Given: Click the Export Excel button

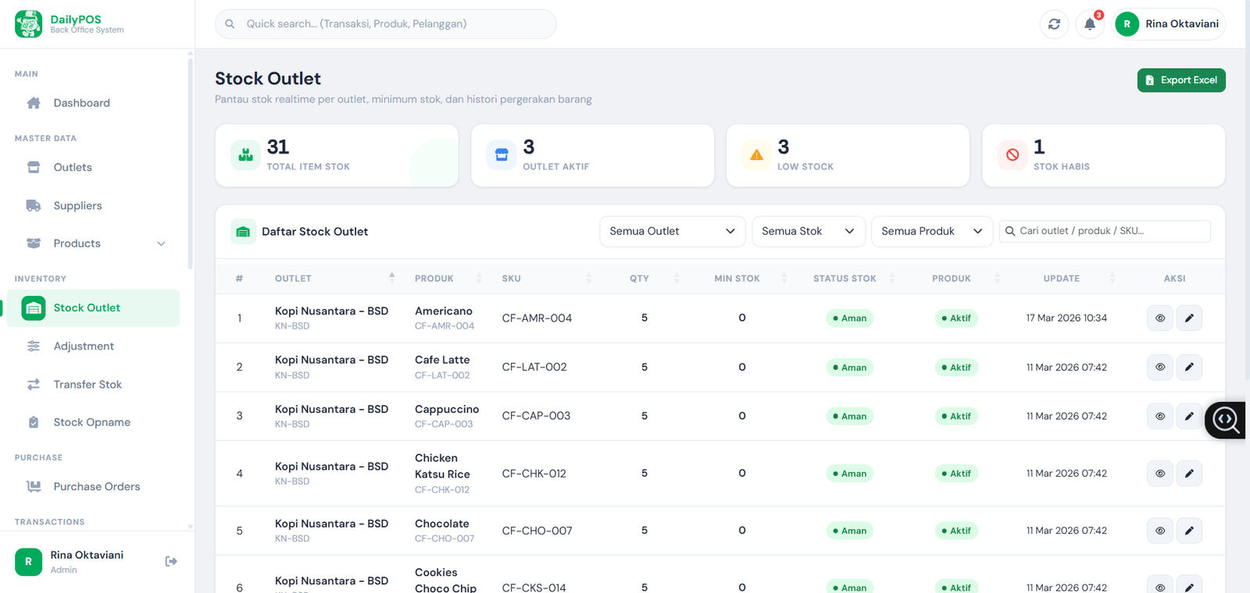Looking at the screenshot, I should click(1181, 80).
